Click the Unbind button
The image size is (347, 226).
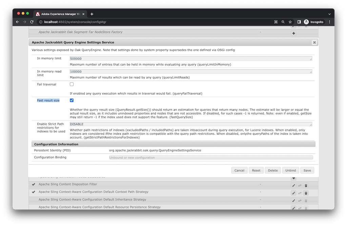pos(290,170)
